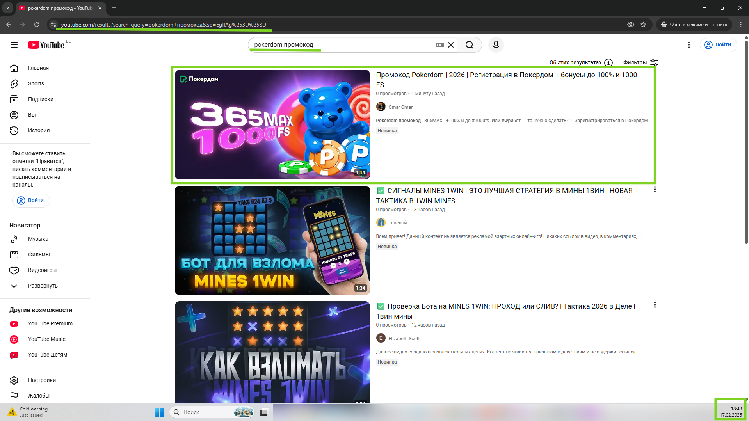Open the Промокод Pokerdom 2026 video title
Image resolution: width=749 pixels, height=421 pixels.
tap(507, 80)
